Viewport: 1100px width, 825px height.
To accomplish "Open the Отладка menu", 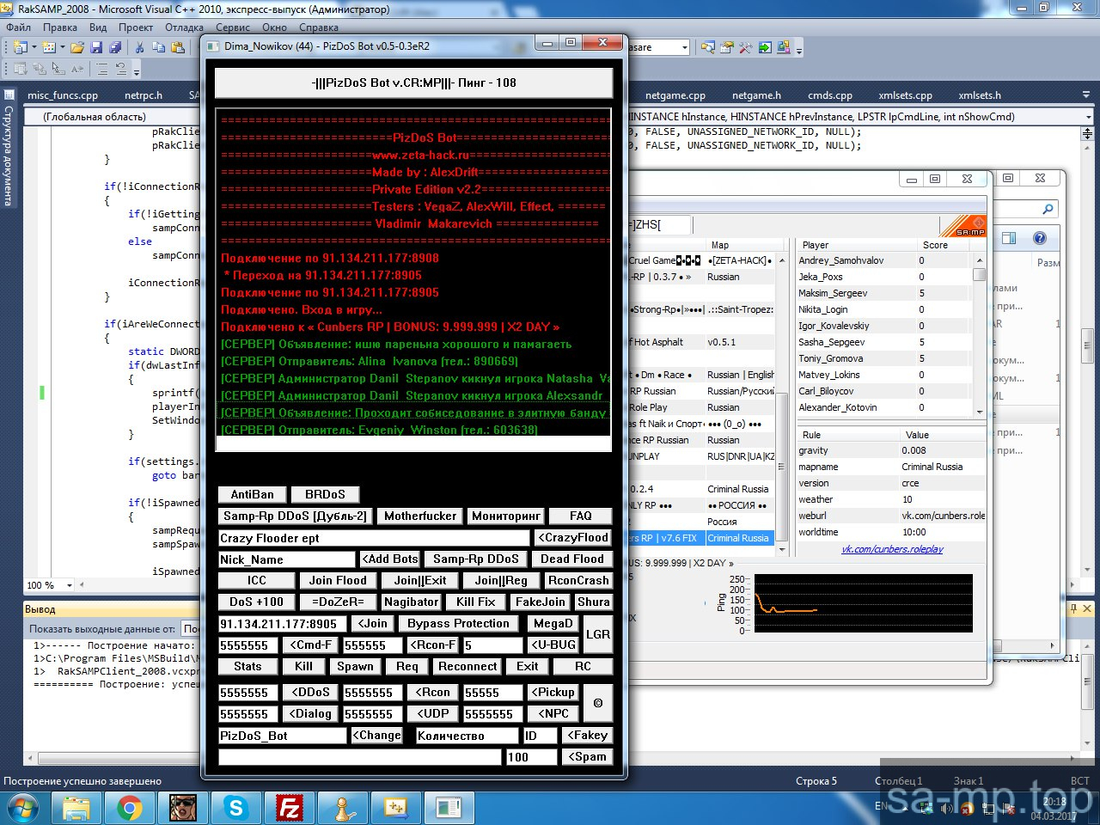I will point(184,27).
